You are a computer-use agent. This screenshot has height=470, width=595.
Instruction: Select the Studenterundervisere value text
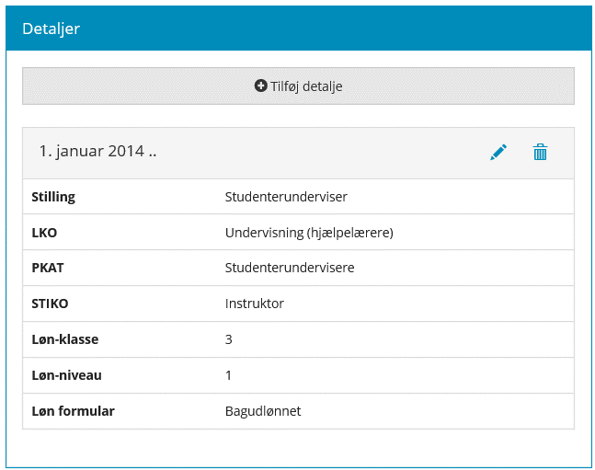[290, 268]
